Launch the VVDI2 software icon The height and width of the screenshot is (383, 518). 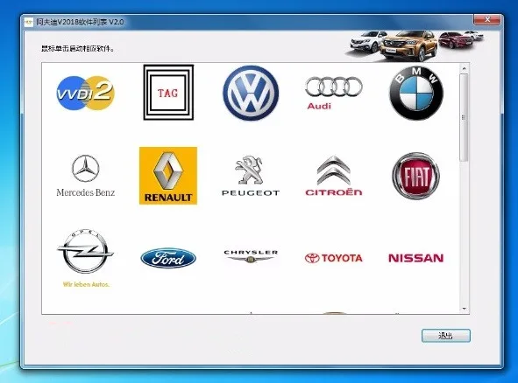86,93
